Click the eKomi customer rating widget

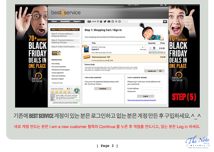[x=65, y=96]
